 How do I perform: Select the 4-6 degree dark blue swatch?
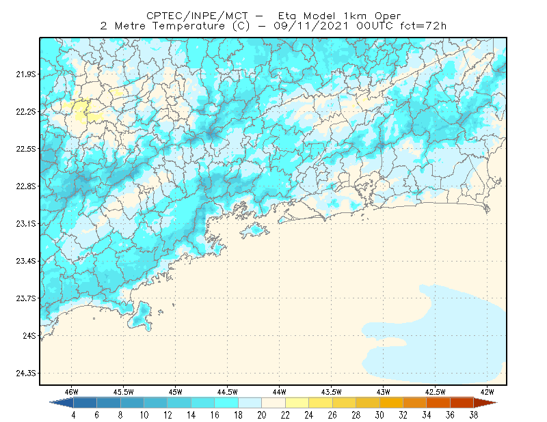85,403
